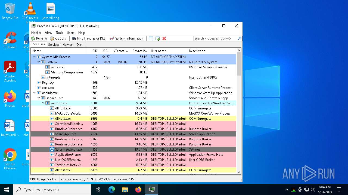Click scrollbar down arrow in process list
This screenshot has height=195, width=348.
239,172
